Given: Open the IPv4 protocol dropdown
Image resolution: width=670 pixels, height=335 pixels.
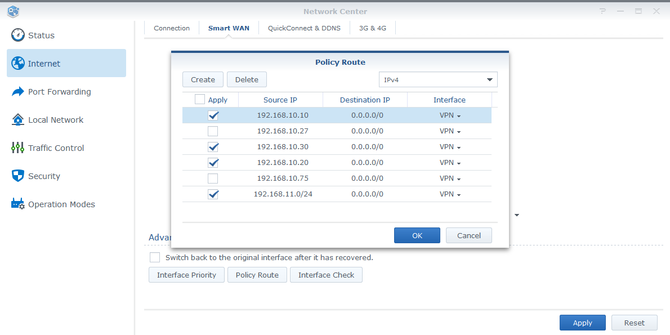Looking at the screenshot, I should tap(438, 79).
